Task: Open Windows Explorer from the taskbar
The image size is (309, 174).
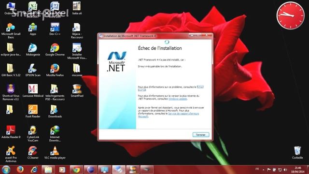Action: click(x=48, y=170)
